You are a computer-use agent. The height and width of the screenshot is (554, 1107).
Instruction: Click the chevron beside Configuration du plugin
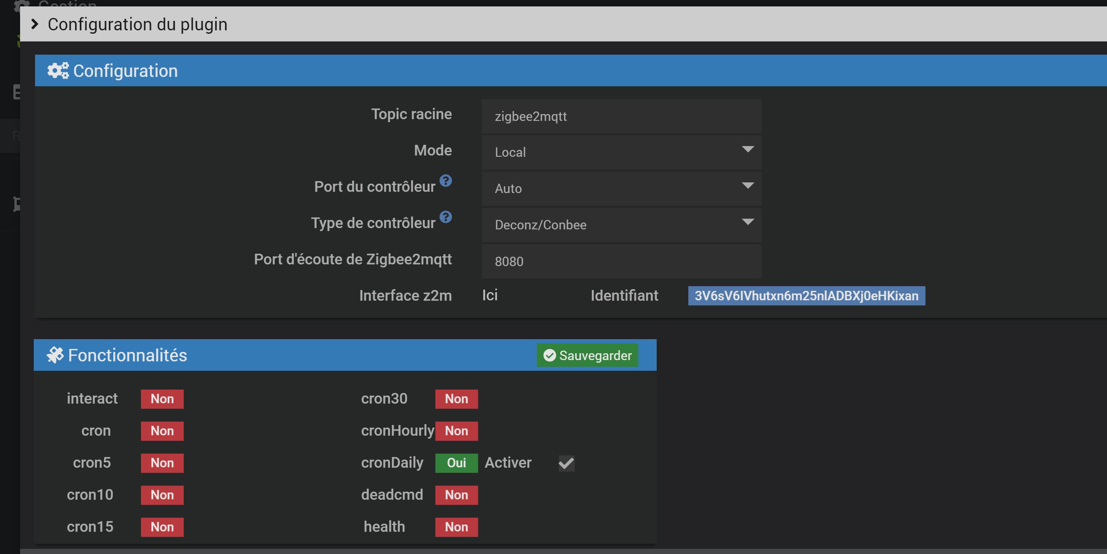click(x=35, y=24)
